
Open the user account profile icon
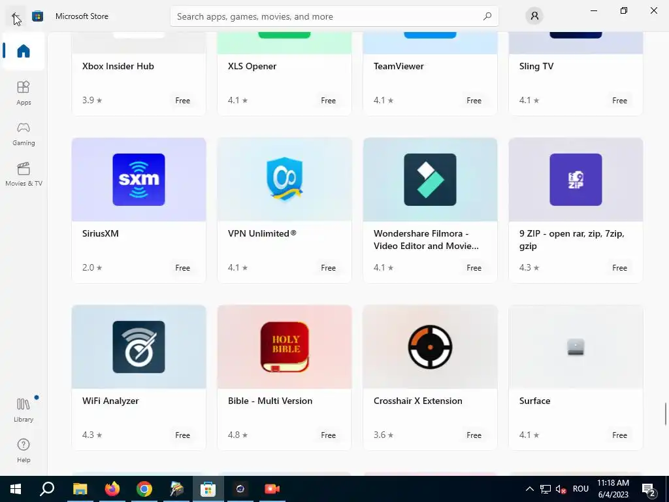click(x=534, y=16)
